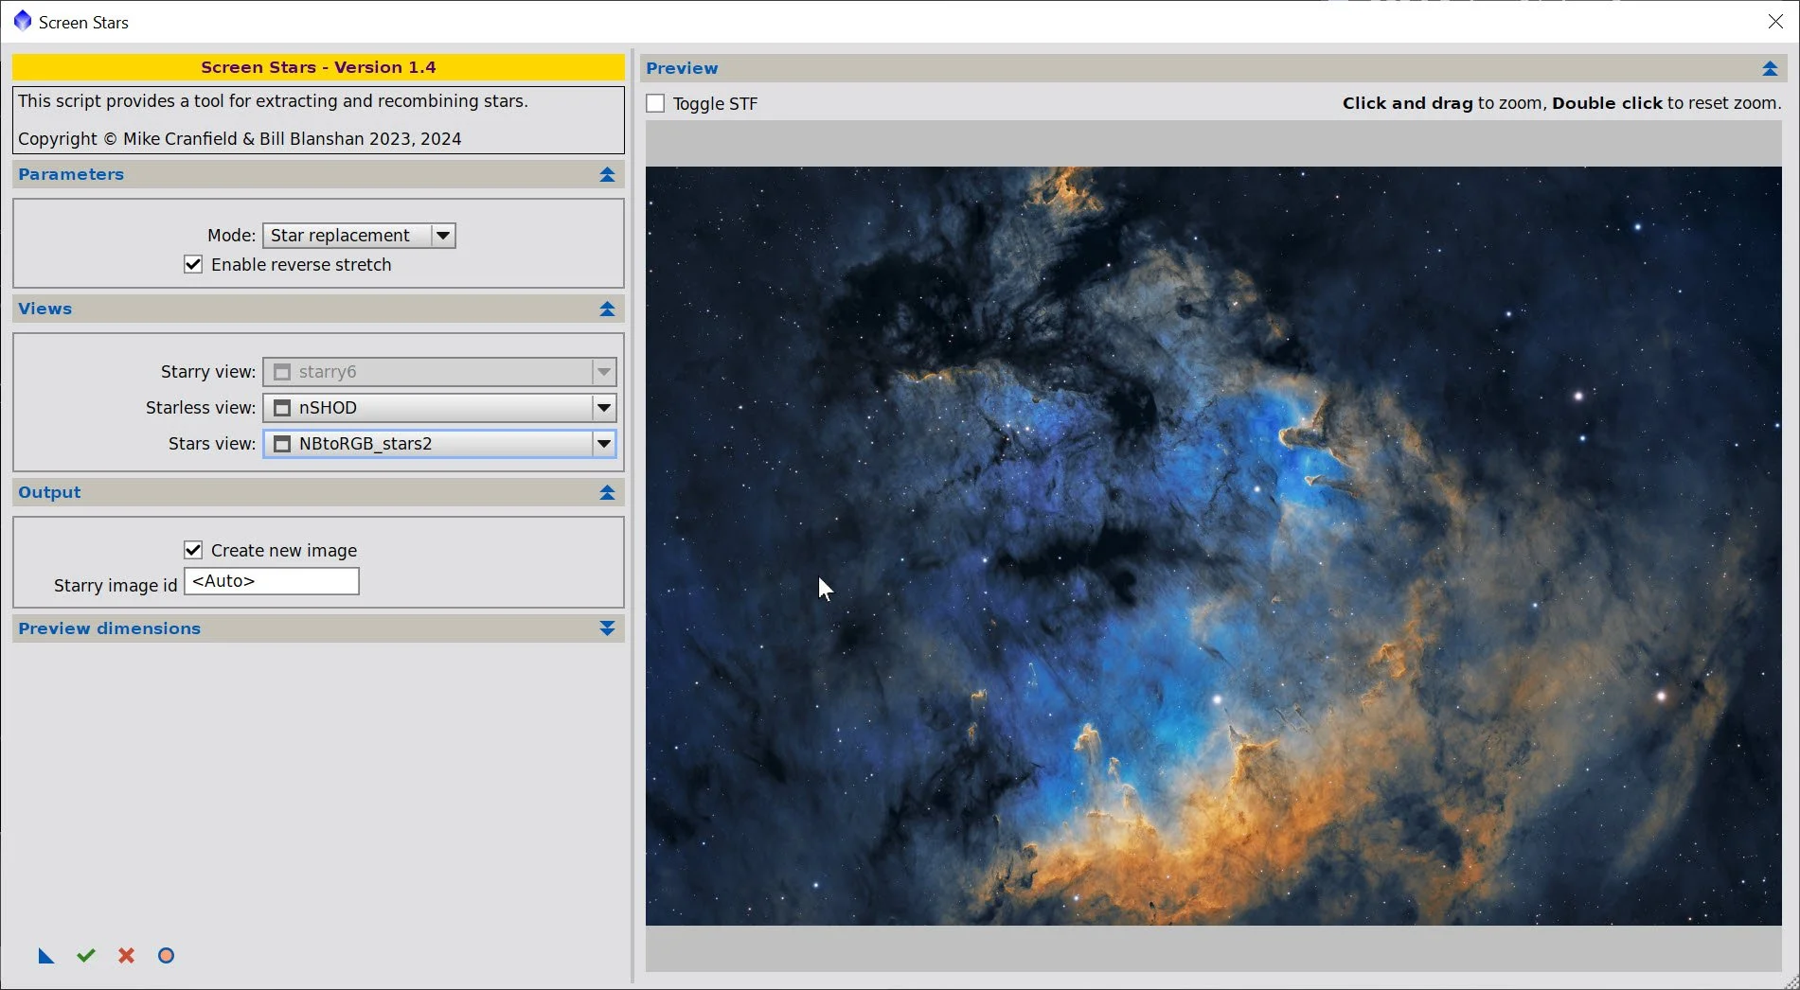
Task: Click the Views section header label
Action: (45, 309)
